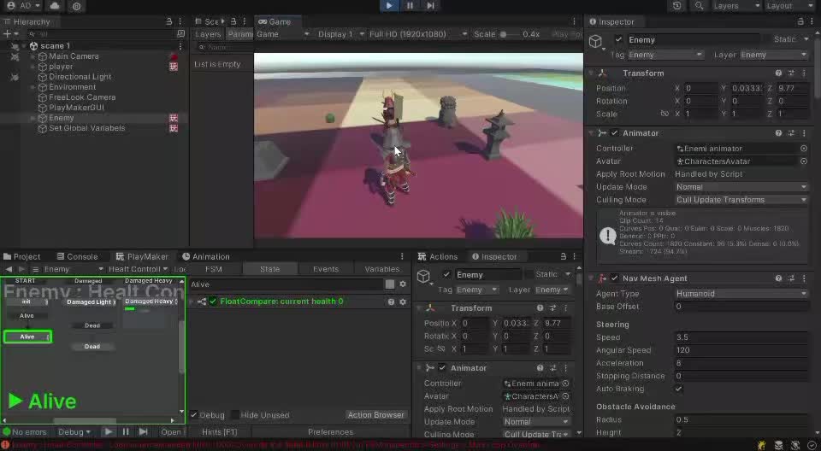821x451 pixels.
Task: Toggle the Debug checkbox in PlayMaker
Action: pos(194,415)
